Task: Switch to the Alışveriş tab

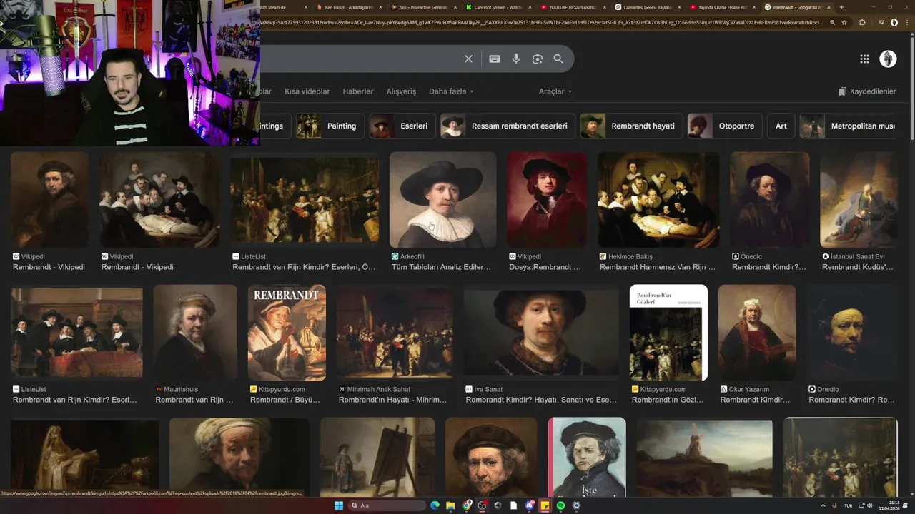Action: click(x=401, y=91)
